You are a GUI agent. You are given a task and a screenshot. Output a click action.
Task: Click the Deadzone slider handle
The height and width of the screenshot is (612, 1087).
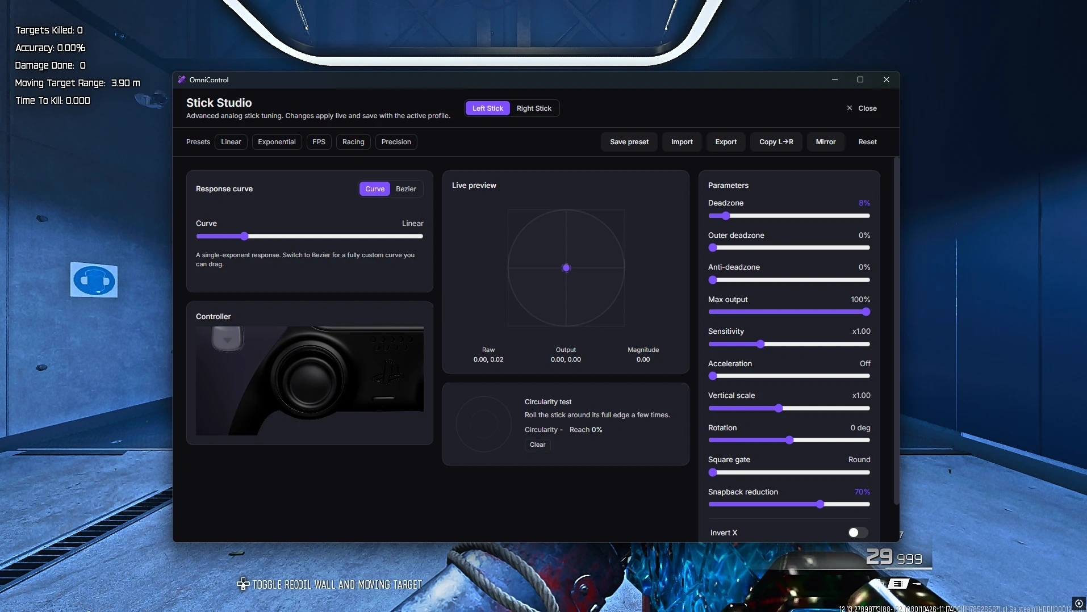tap(726, 216)
